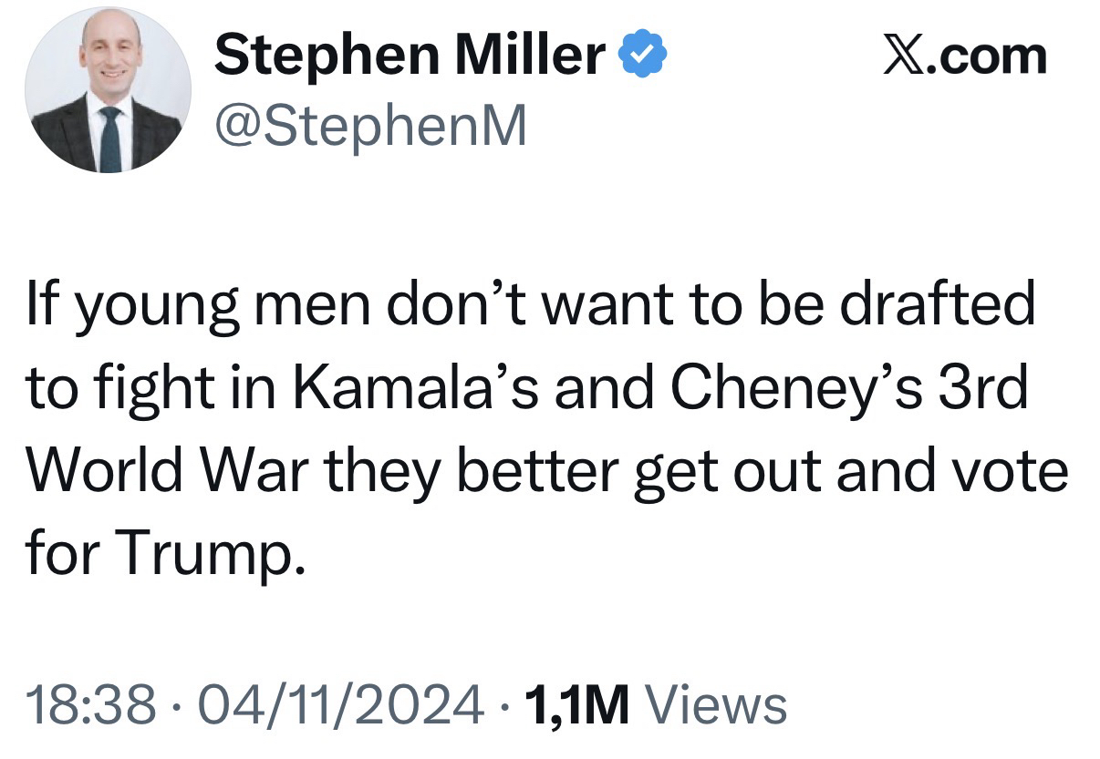
Task: Open the @StephenM handle link
Action: pos(369,127)
